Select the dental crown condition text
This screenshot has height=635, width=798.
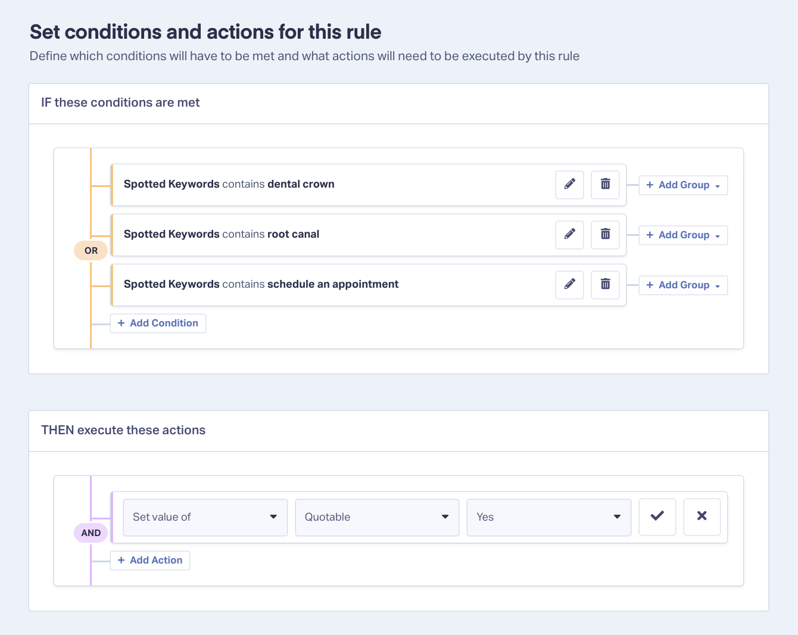click(229, 184)
